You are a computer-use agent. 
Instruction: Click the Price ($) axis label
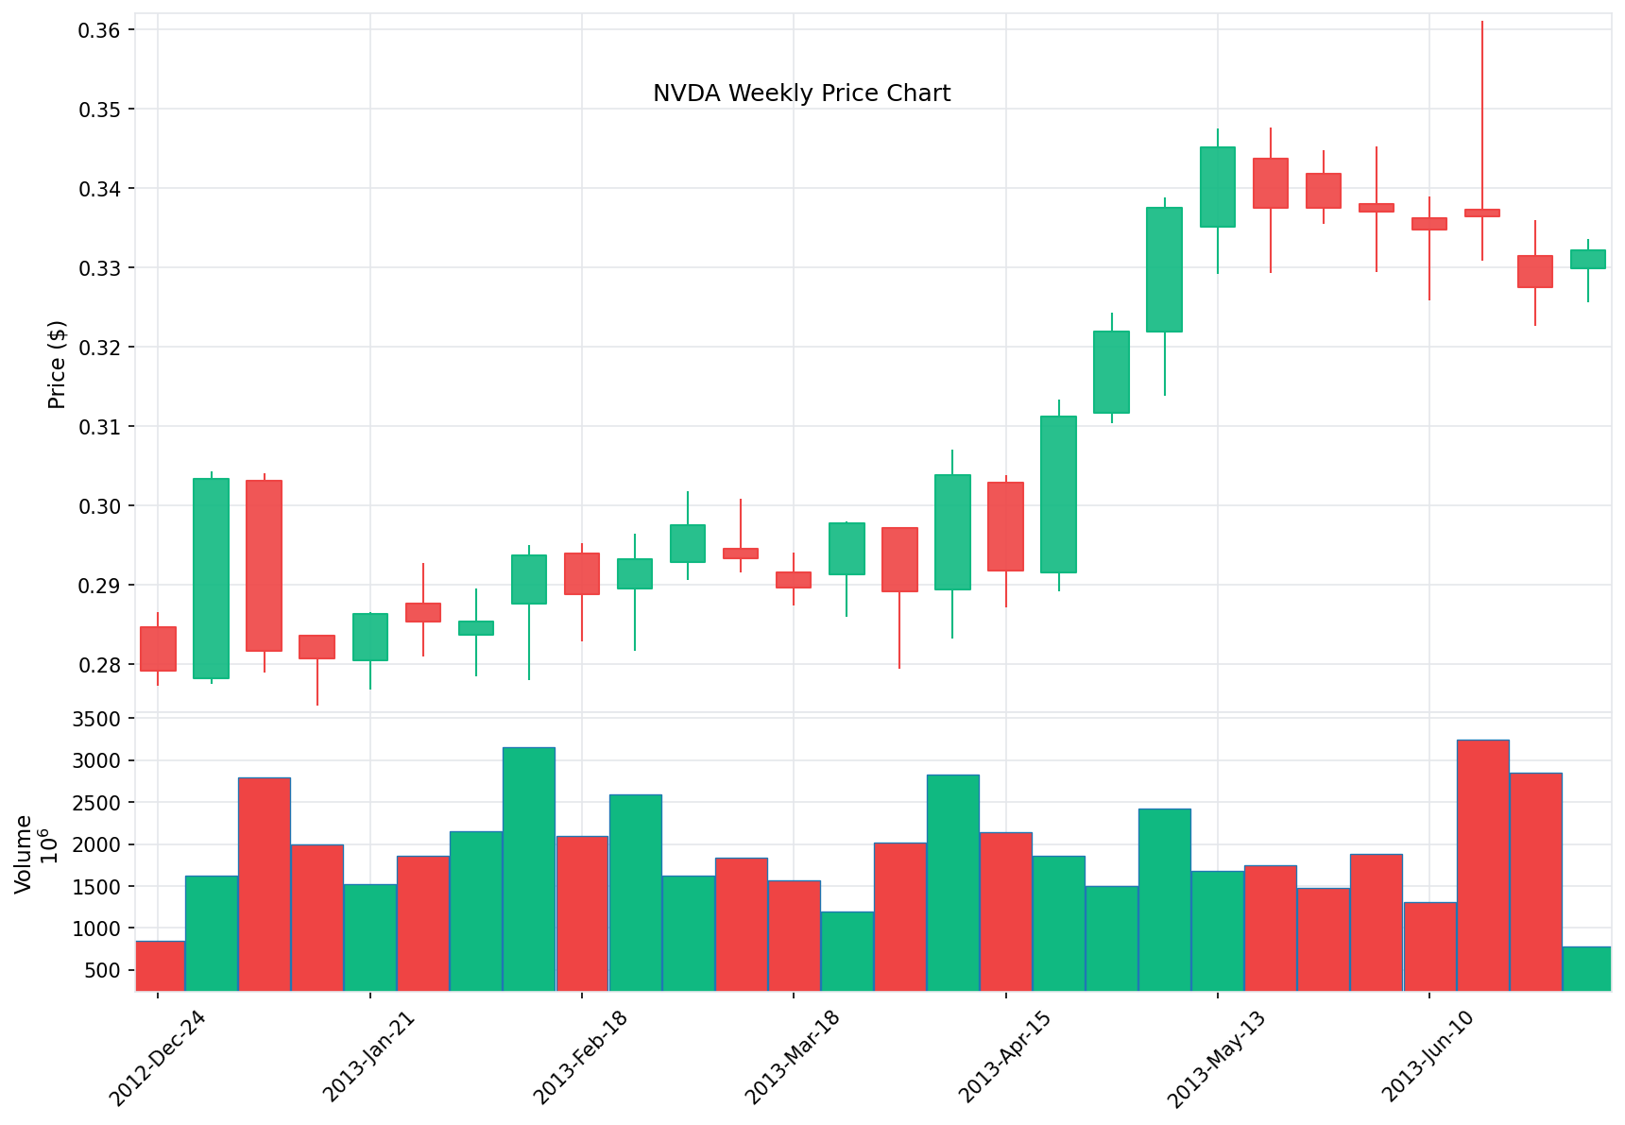(x=57, y=363)
